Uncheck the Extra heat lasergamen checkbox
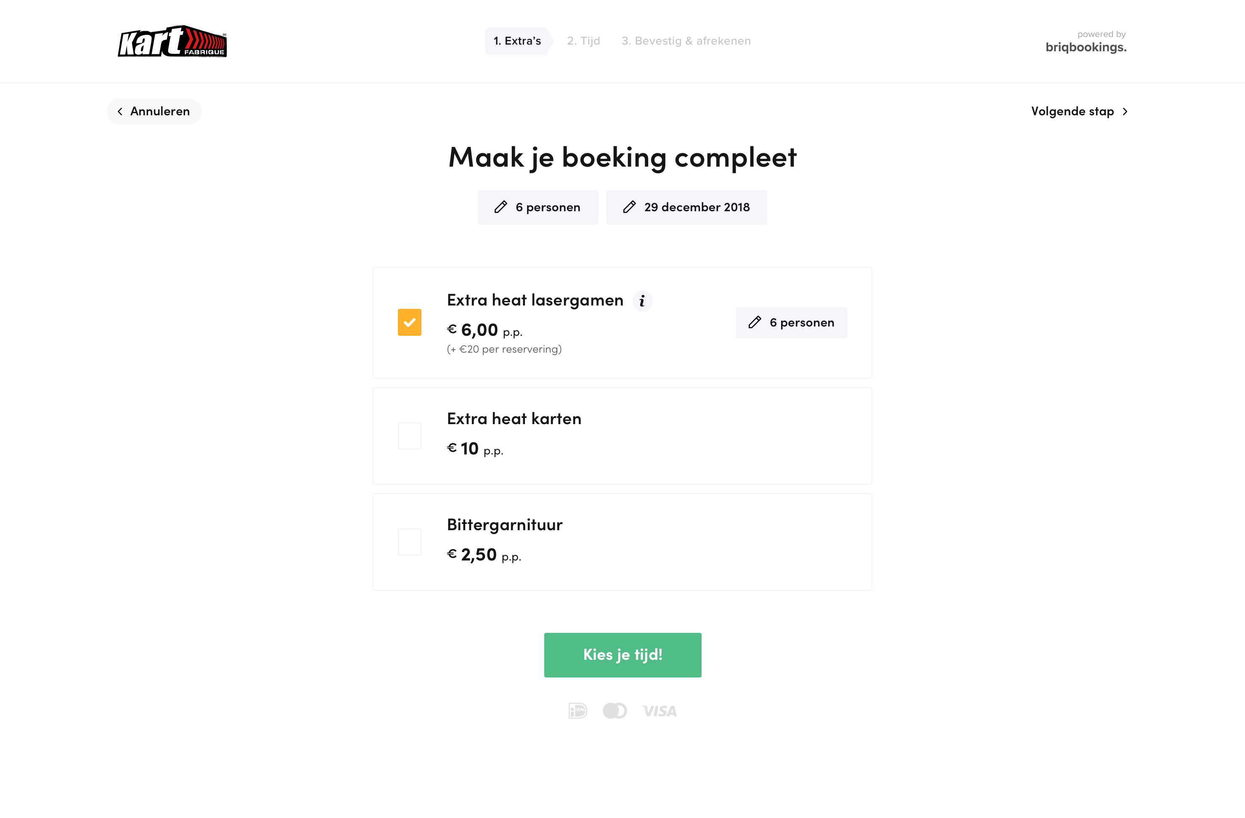Image resolution: width=1245 pixels, height=818 pixels. 410,322
